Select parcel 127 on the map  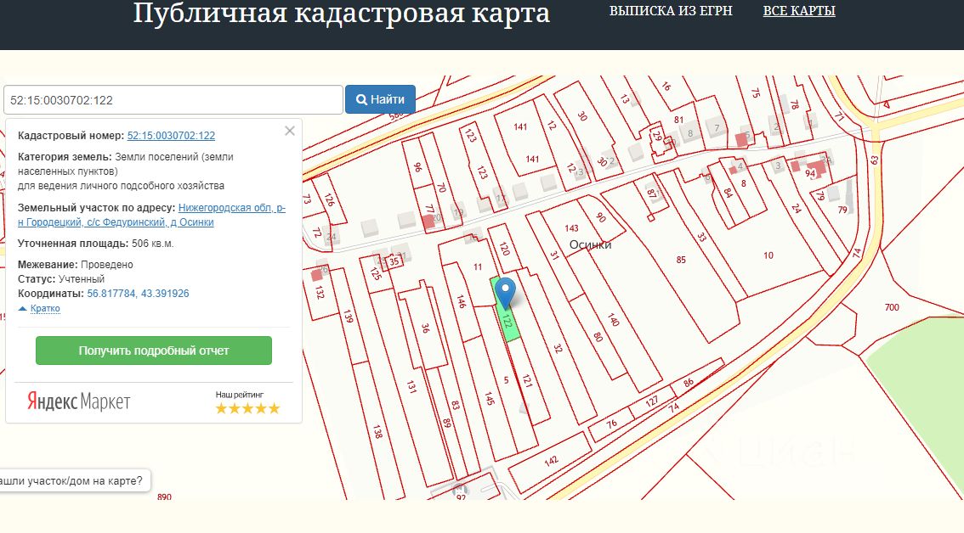(x=652, y=401)
